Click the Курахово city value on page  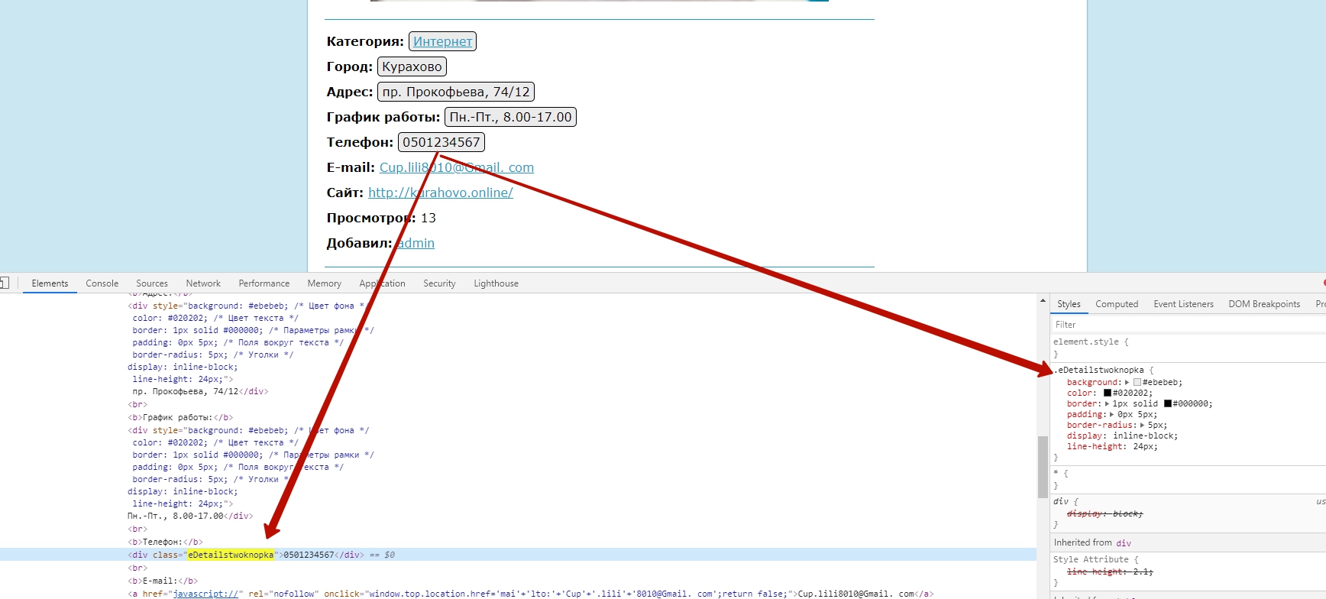[412, 66]
